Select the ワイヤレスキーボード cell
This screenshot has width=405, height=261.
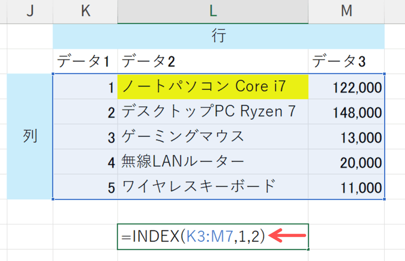click(213, 187)
